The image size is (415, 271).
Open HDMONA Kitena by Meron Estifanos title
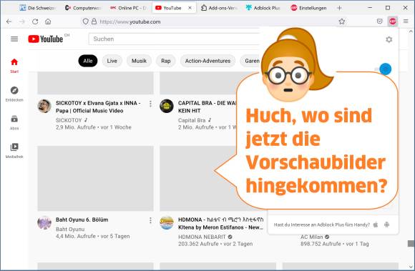click(220, 223)
